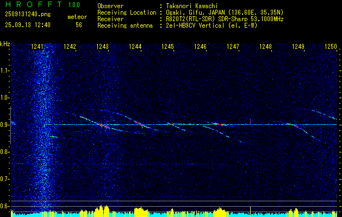Click the vertical red spike near 1247 on the 0.9 kHz carrier line
Viewport: 342px width, 217px height.
250,122
